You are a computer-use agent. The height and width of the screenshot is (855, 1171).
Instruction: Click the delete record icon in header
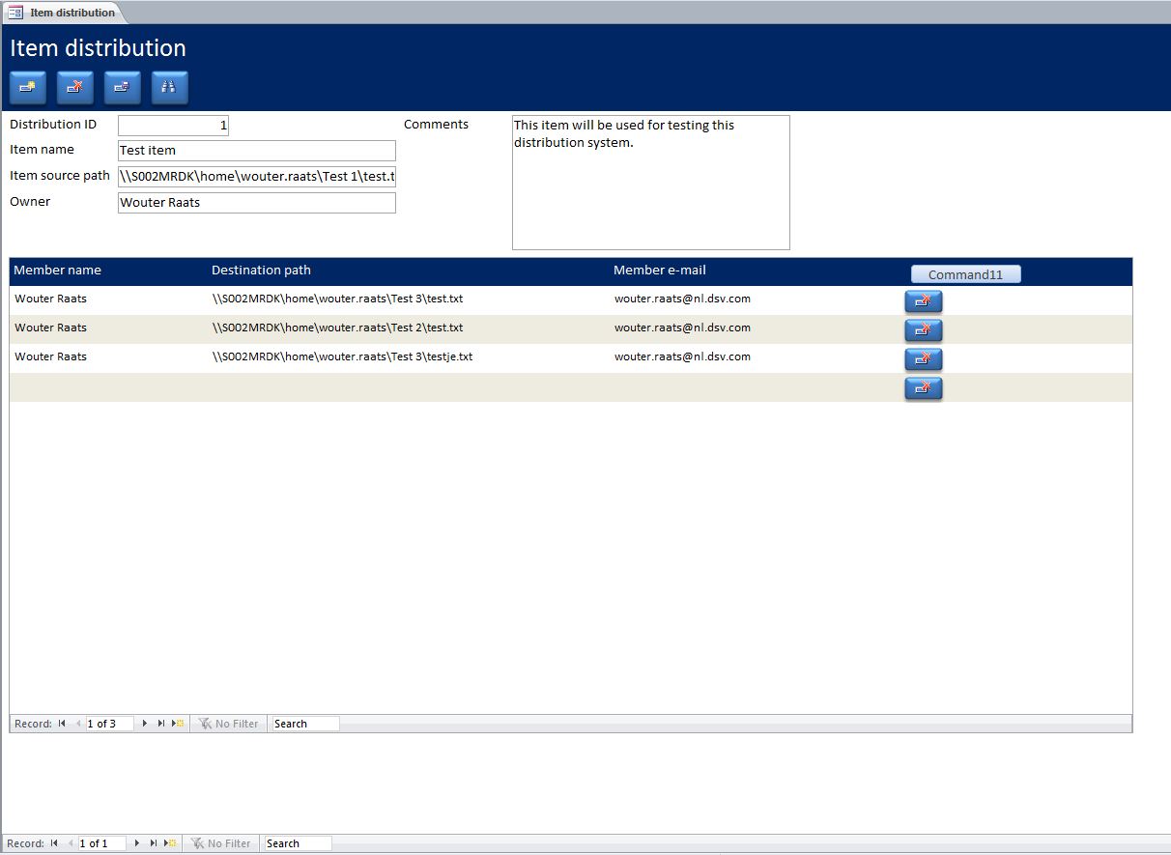pos(74,87)
